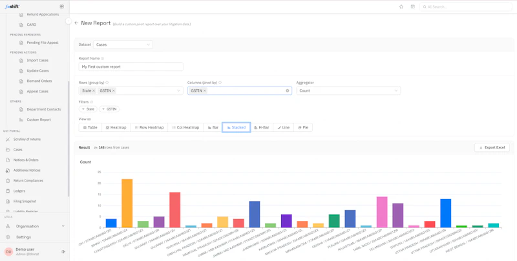Click the fxshift logo

point(12,6)
